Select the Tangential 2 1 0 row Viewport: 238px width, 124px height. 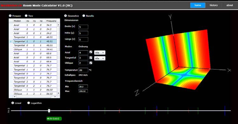click(x=35, y=78)
